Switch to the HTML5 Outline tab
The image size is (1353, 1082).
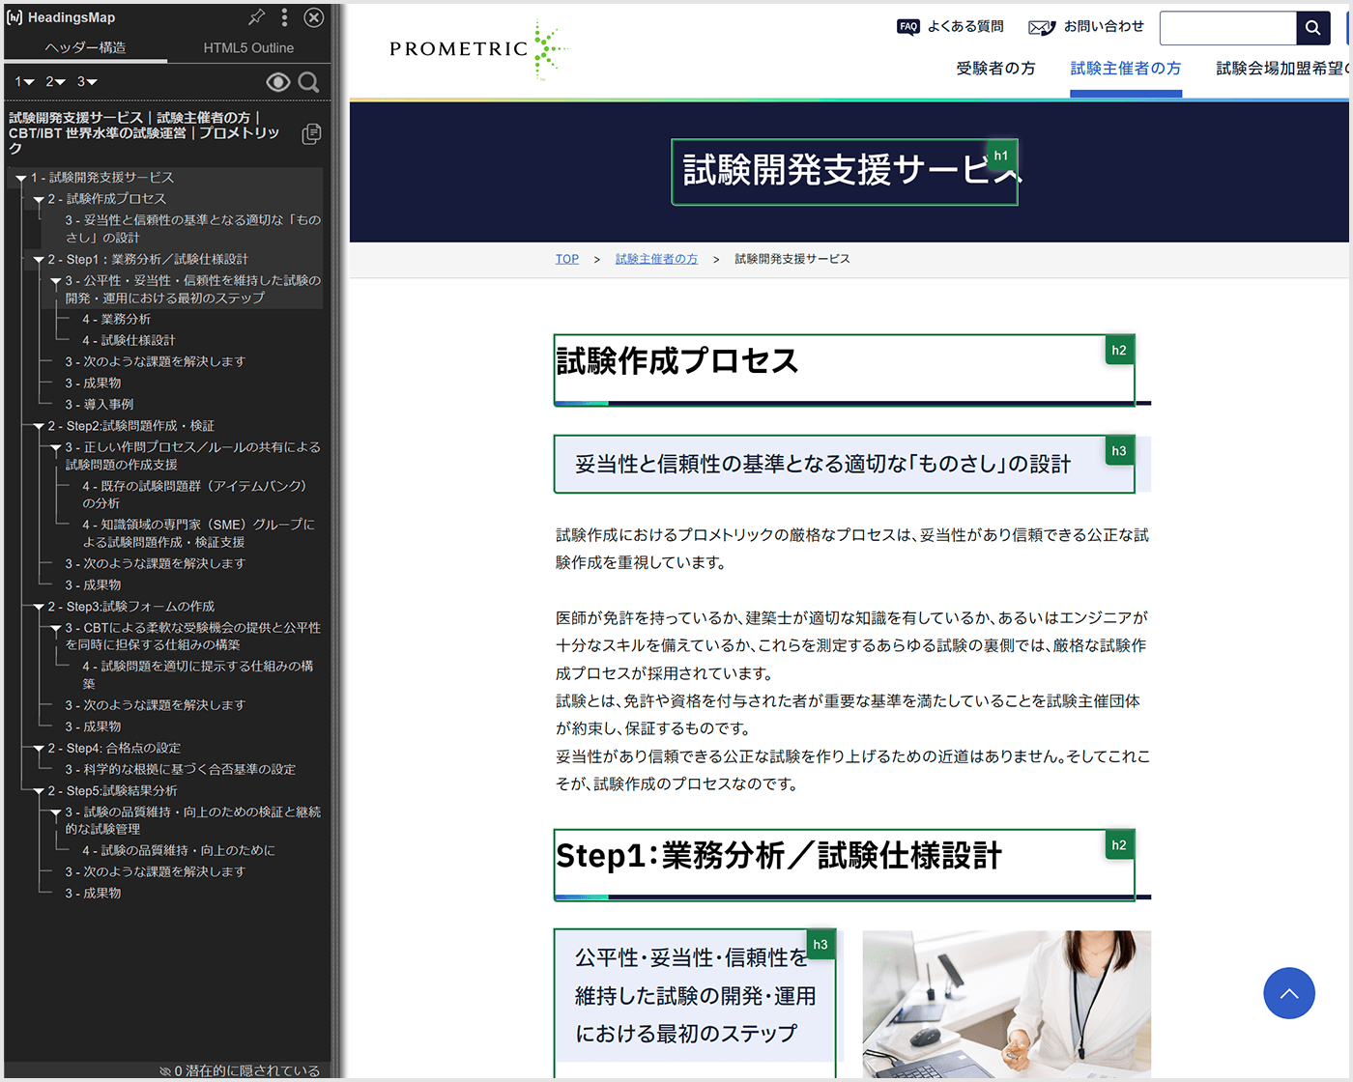(248, 47)
